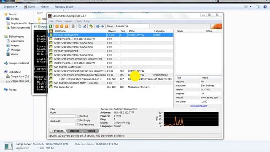Enable the Not Empty filter checkbox
The image size is (270, 152).
78,120
